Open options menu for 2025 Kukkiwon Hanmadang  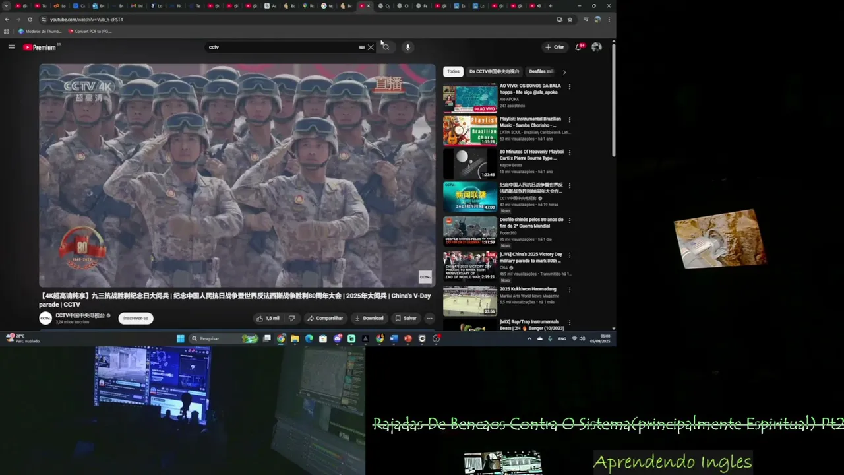click(x=570, y=289)
